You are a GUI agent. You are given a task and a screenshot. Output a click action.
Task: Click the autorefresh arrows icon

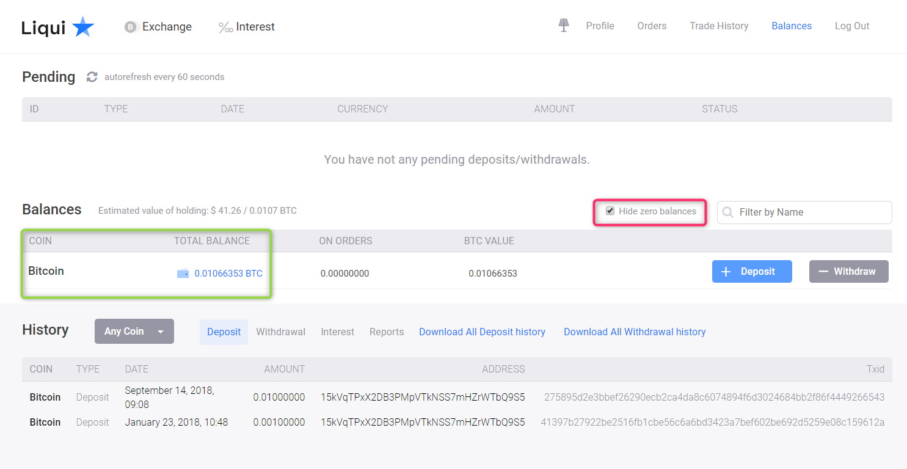pos(92,77)
